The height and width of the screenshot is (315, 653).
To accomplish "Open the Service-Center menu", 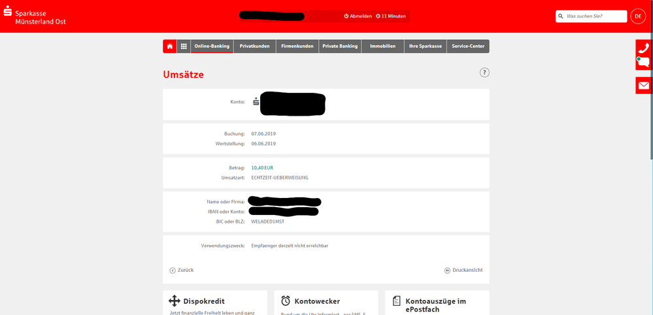I will (468, 46).
